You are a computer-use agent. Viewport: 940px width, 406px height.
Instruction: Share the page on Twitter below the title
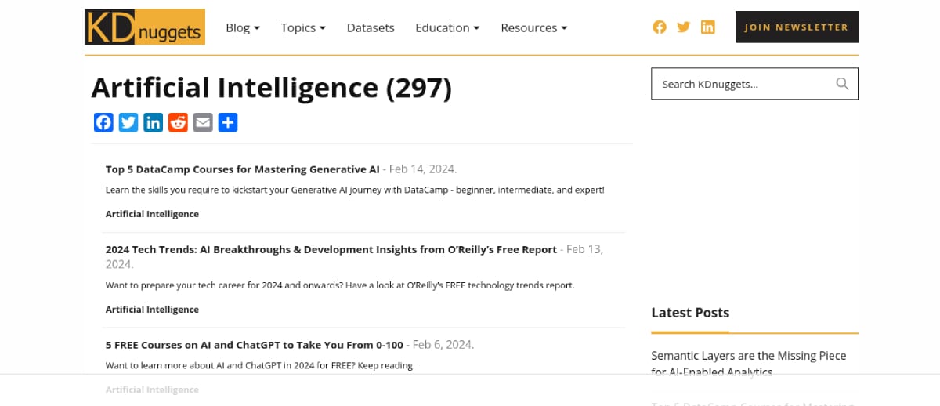click(x=128, y=123)
